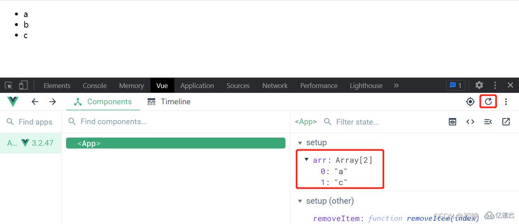This screenshot has height=224, width=519.
Task: Click list item a on the page
Action: pos(26,14)
